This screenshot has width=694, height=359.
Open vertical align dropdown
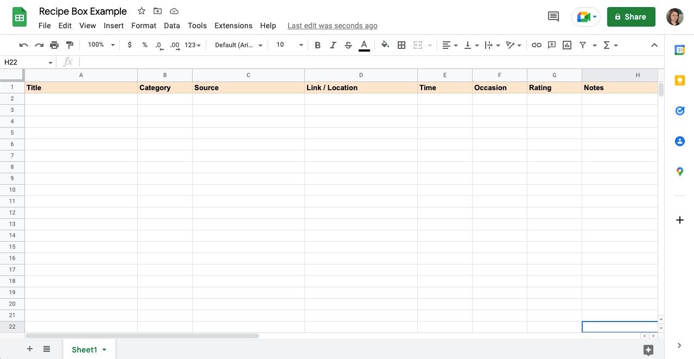(x=472, y=45)
